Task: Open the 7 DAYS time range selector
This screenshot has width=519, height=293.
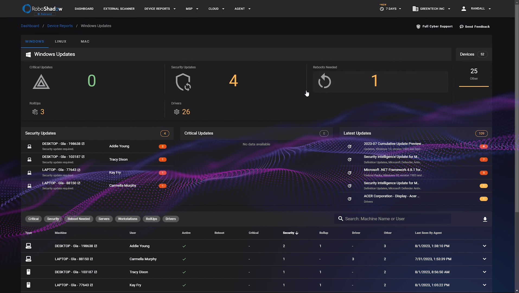Action: [391, 8]
